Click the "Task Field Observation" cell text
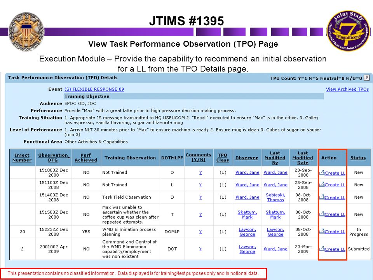 (x=127, y=197)
